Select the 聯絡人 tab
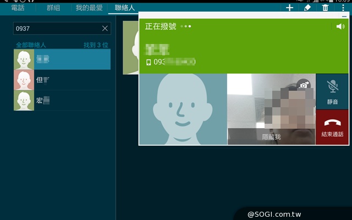Image resolution: width=352 pixels, height=220 pixels. coord(125,8)
